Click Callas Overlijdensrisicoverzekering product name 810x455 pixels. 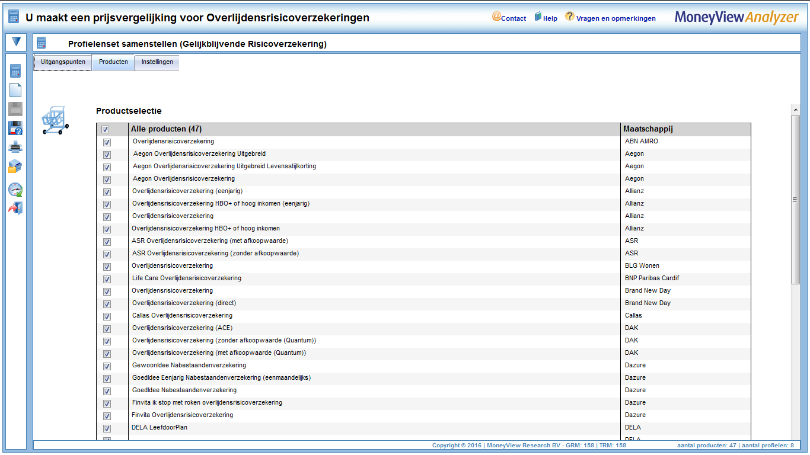tap(182, 315)
